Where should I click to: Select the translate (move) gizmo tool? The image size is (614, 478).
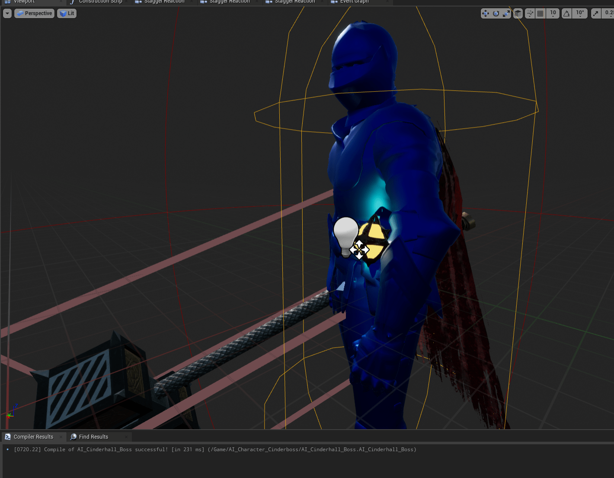(486, 13)
